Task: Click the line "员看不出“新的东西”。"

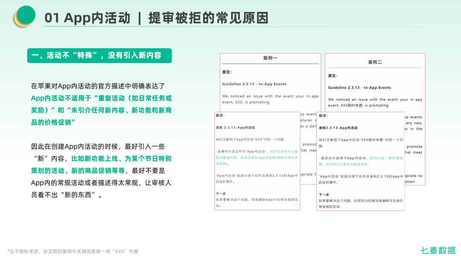Action: pyautogui.click(x=67, y=195)
